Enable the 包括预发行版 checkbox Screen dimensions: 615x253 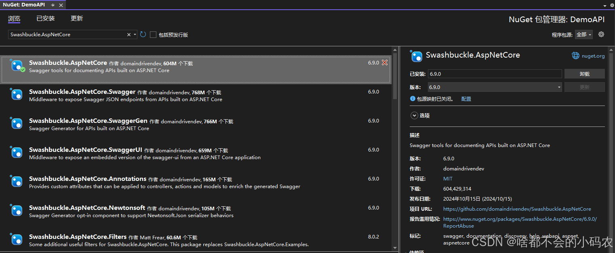click(x=153, y=34)
